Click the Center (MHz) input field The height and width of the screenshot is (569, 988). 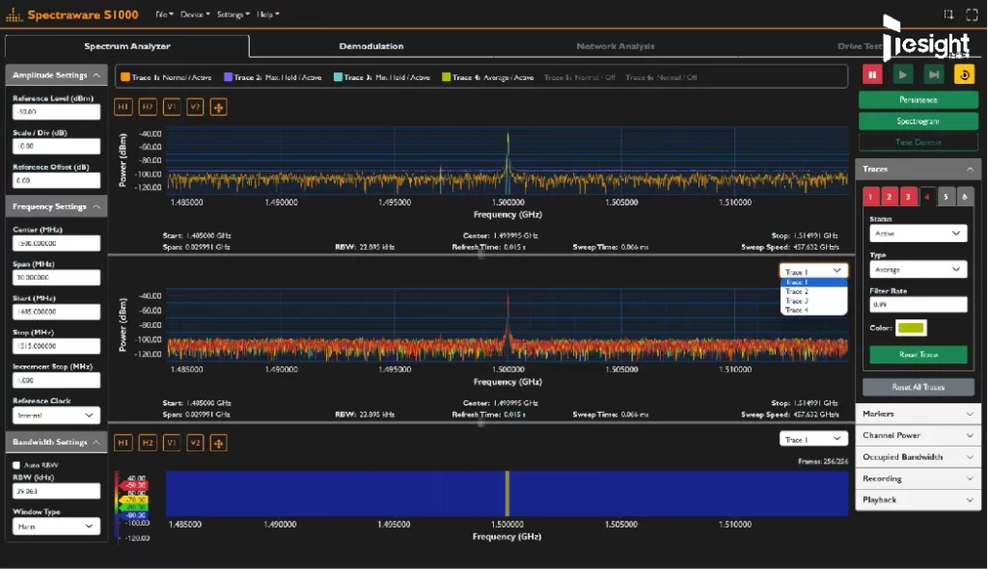point(56,243)
